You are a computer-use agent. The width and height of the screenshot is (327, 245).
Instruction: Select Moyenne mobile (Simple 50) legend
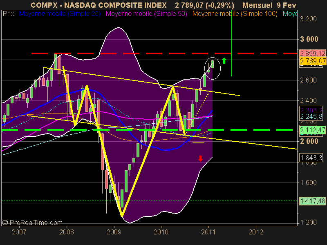click(146, 14)
